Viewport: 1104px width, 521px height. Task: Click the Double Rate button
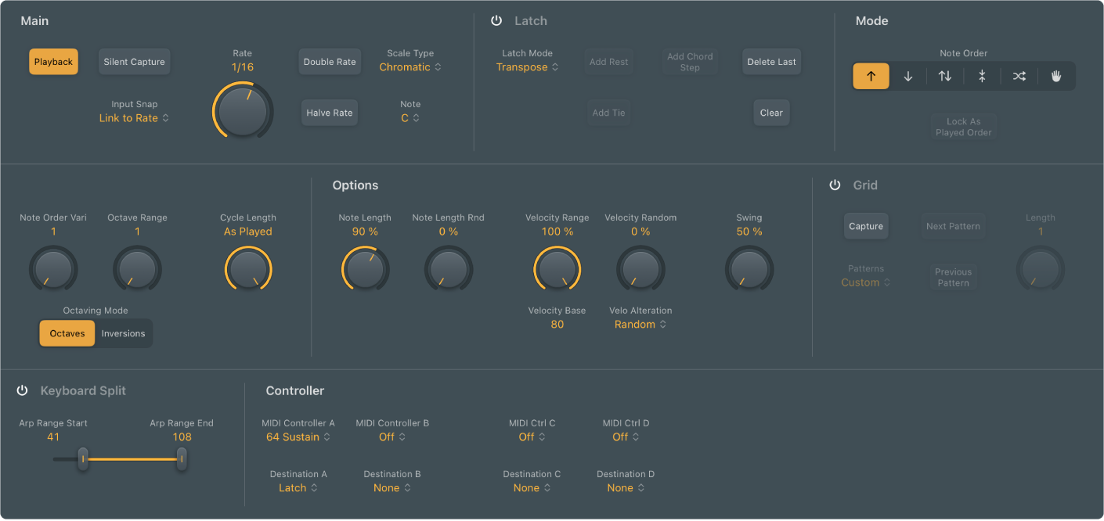[330, 61]
